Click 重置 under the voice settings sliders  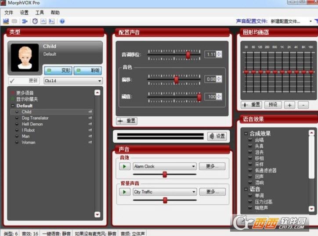[x=127, y=121]
